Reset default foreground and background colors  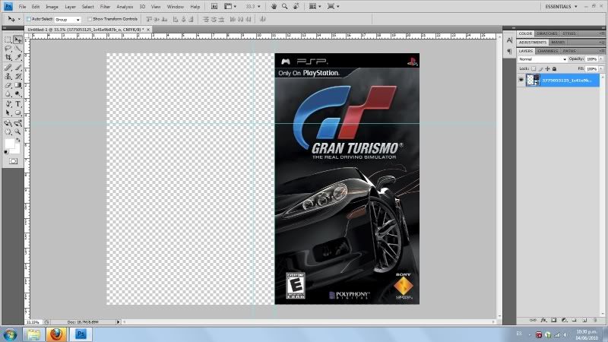6,153
